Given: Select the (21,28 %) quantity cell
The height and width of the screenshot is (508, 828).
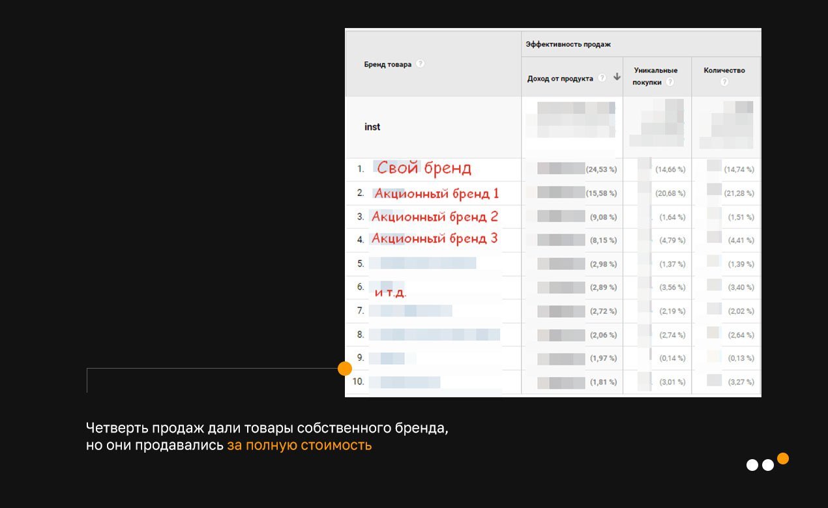Looking at the screenshot, I should point(739,193).
